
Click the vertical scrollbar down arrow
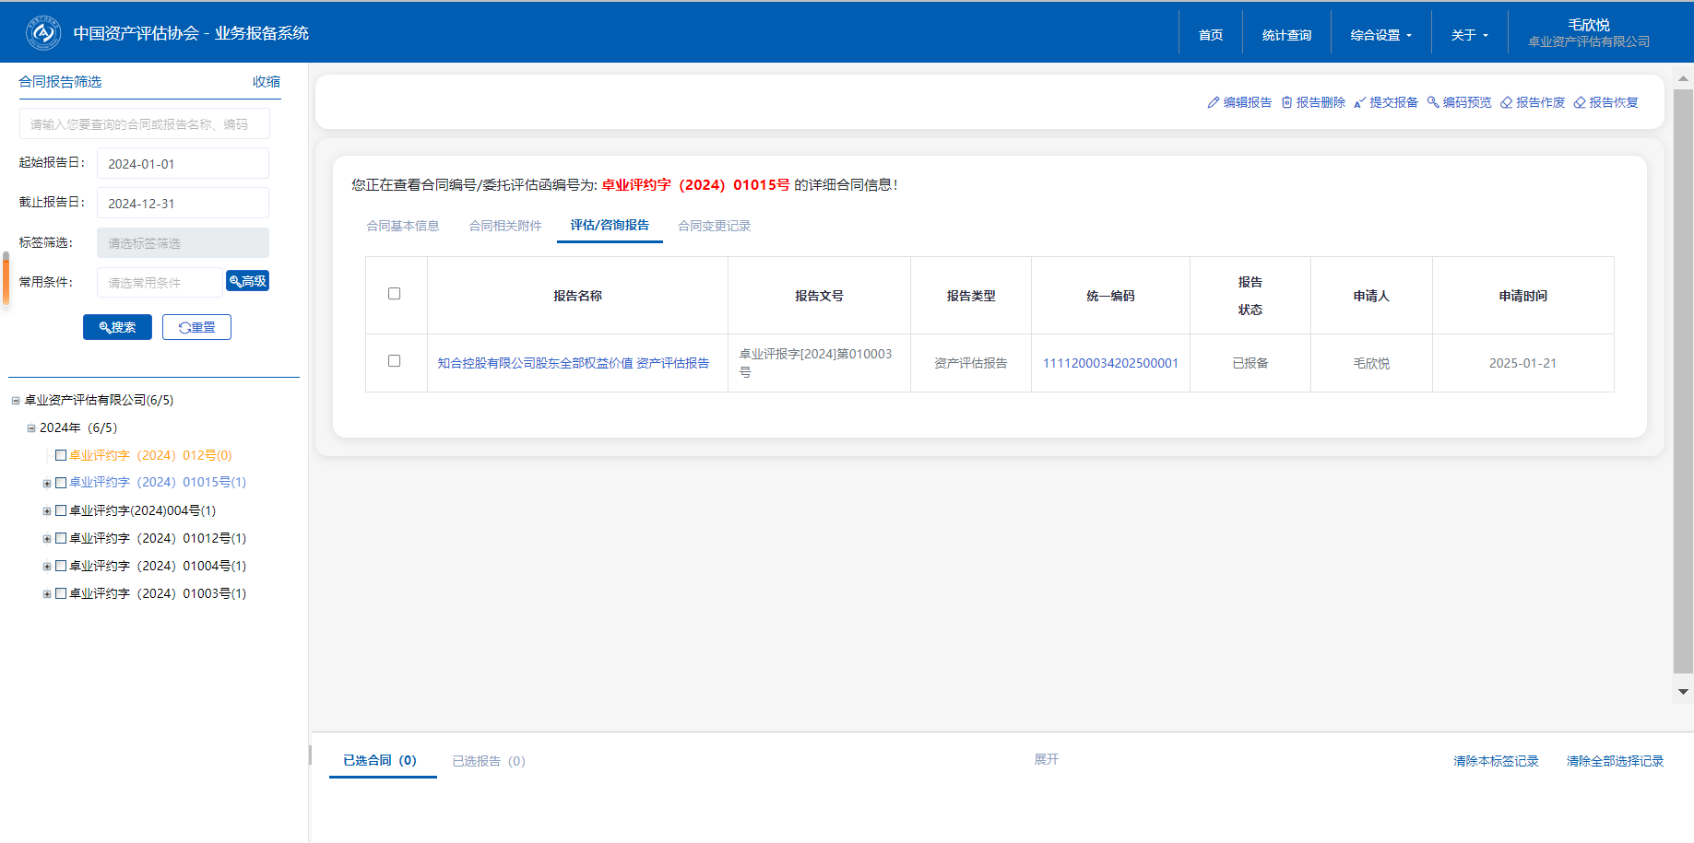click(x=1683, y=691)
